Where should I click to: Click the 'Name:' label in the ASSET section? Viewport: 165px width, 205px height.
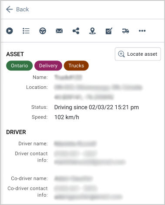click(x=40, y=77)
